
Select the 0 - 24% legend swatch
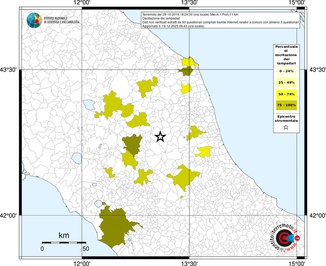tap(286, 71)
